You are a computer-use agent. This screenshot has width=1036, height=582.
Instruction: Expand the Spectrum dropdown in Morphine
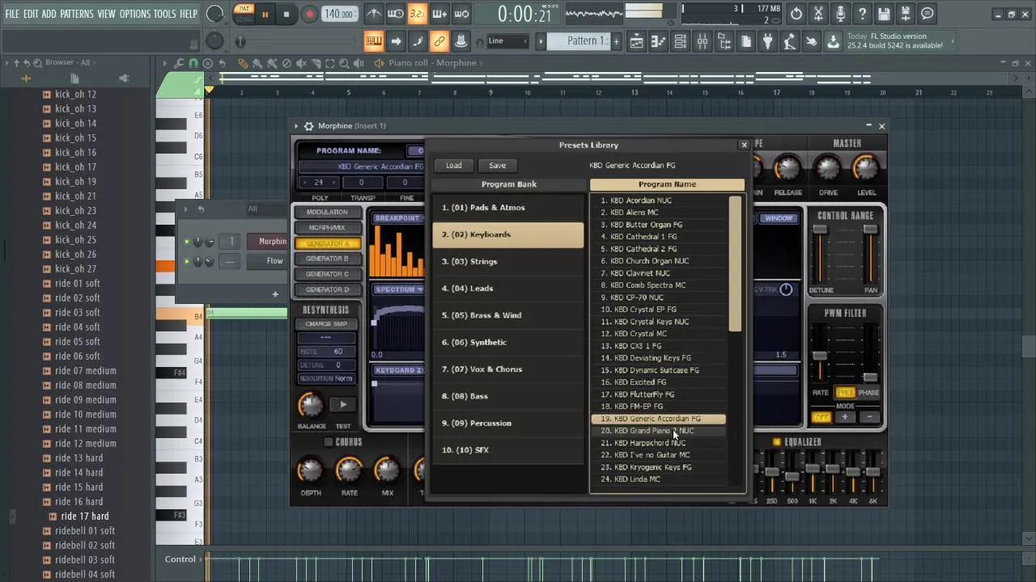400,289
